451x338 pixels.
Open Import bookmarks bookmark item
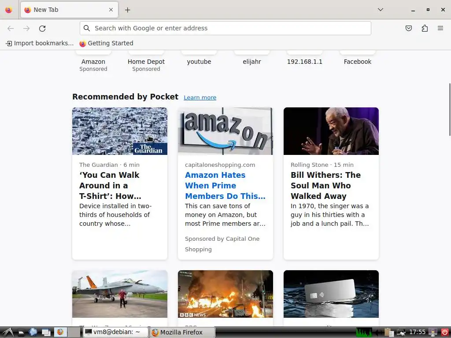click(40, 43)
